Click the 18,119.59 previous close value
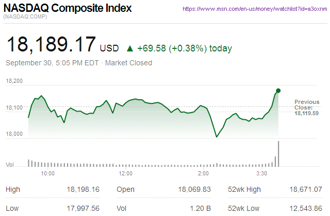The width and height of the screenshot is (330, 216). tap(306, 113)
